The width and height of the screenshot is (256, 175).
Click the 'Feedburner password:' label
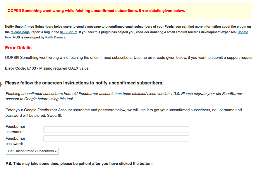pos(15,141)
